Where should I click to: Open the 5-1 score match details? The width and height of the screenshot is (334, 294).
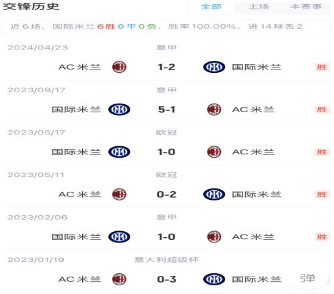pyautogui.click(x=166, y=110)
